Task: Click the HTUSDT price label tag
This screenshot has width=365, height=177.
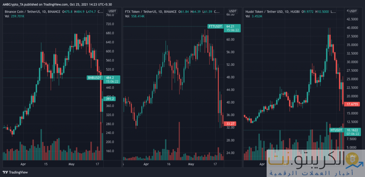Action: click(x=336, y=130)
